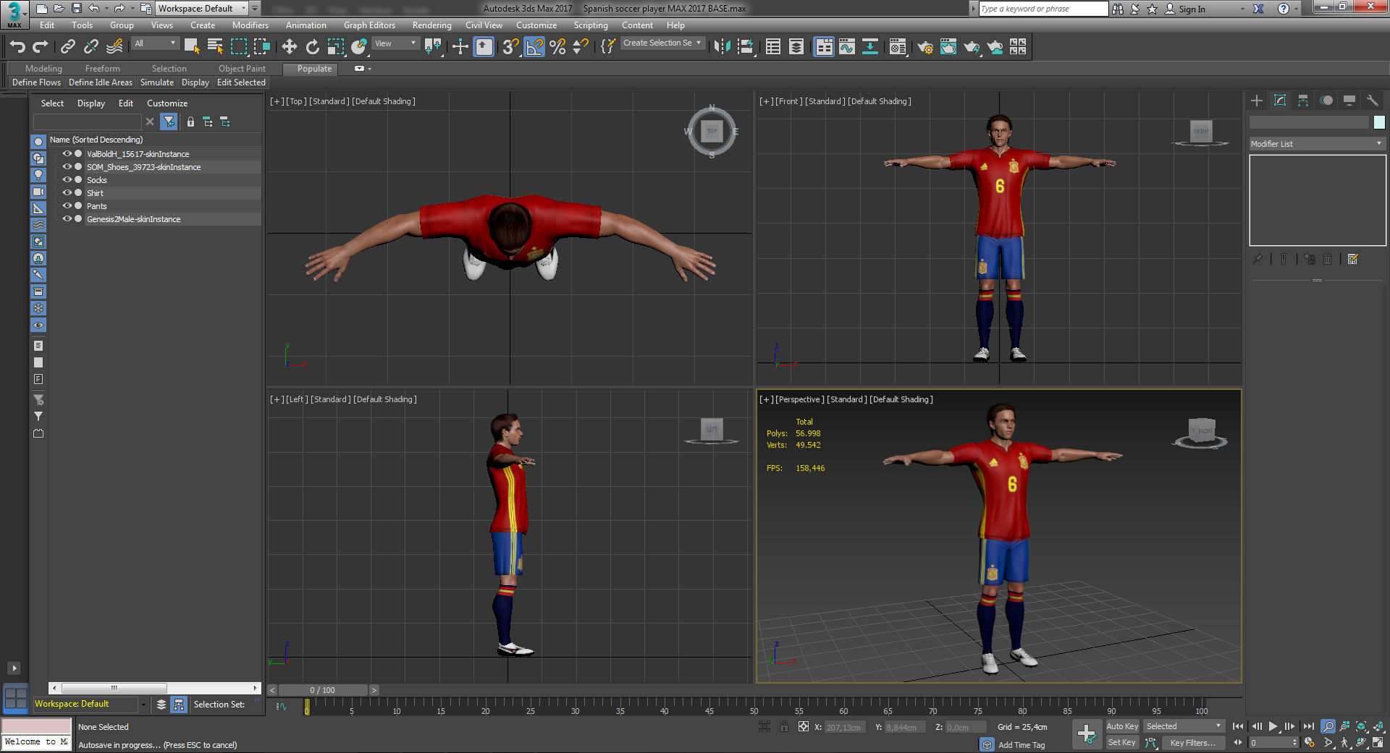Toggle the 3D Snaps button
1390x753 pixels.
click(x=511, y=47)
